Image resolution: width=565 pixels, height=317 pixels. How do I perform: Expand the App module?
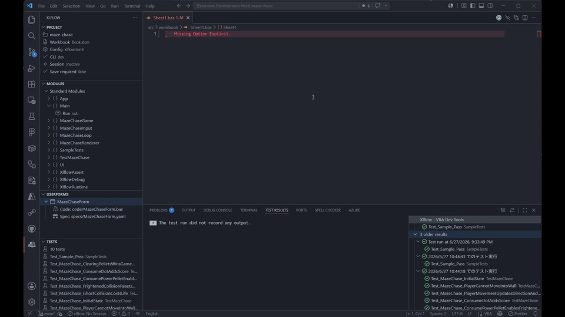(49, 99)
